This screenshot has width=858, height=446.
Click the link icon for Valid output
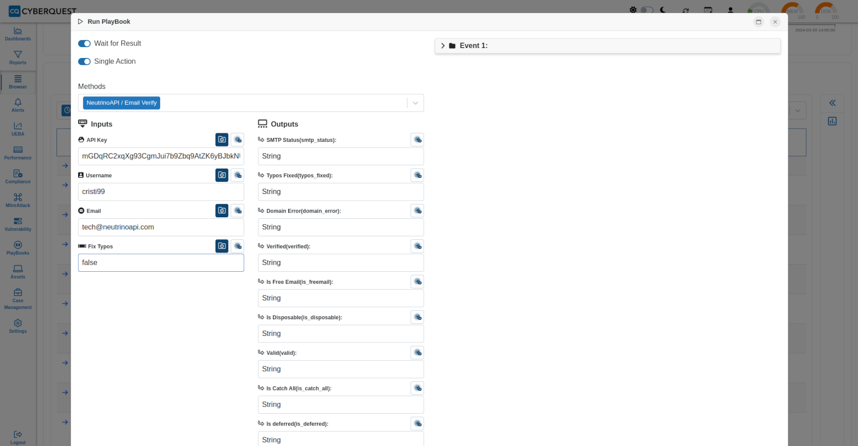(417, 353)
